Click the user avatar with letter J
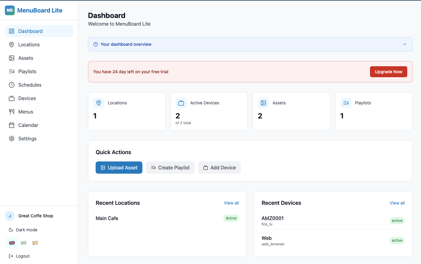This screenshot has height=264, width=421. (10, 216)
